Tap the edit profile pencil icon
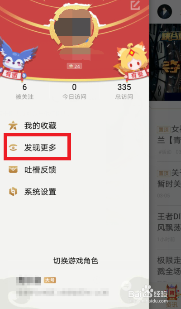 [x=135, y=5]
